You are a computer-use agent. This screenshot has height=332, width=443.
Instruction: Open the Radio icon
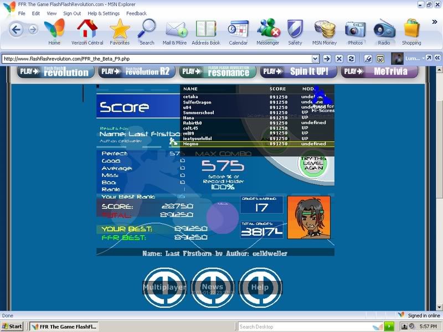[x=384, y=29]
